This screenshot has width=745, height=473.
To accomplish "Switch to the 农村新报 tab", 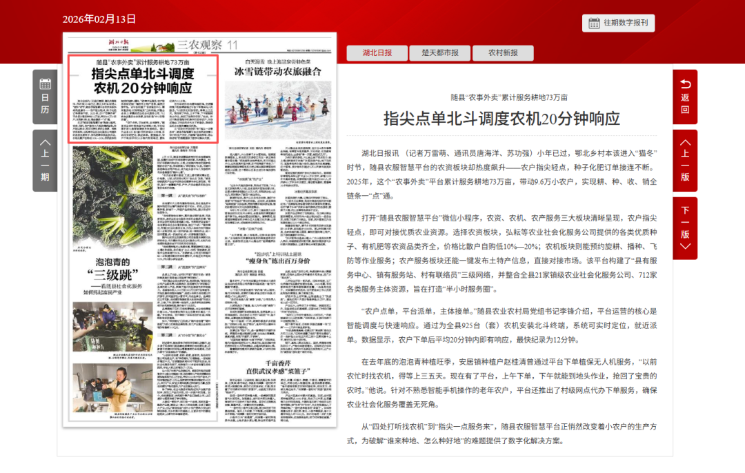I will click(x=503, y=52).
